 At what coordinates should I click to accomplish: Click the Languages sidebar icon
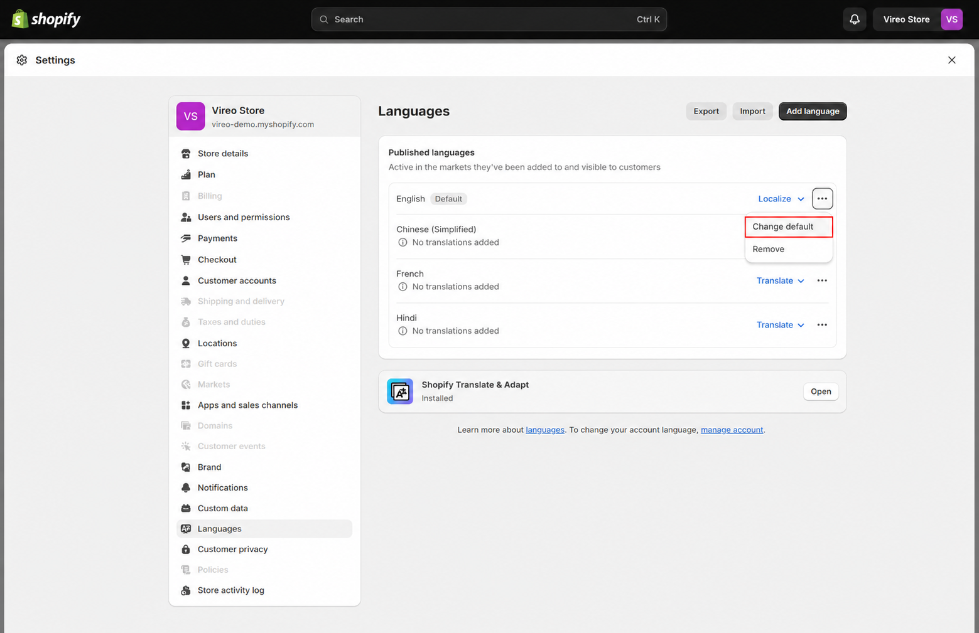click(x=186, y=529)
